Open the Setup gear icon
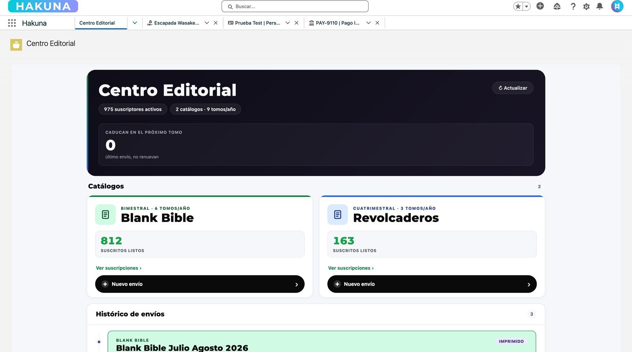Viewport: 632px width, 352px height. click(586, 6)
